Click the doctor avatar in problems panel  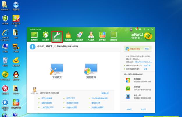(x=34, y=91)
